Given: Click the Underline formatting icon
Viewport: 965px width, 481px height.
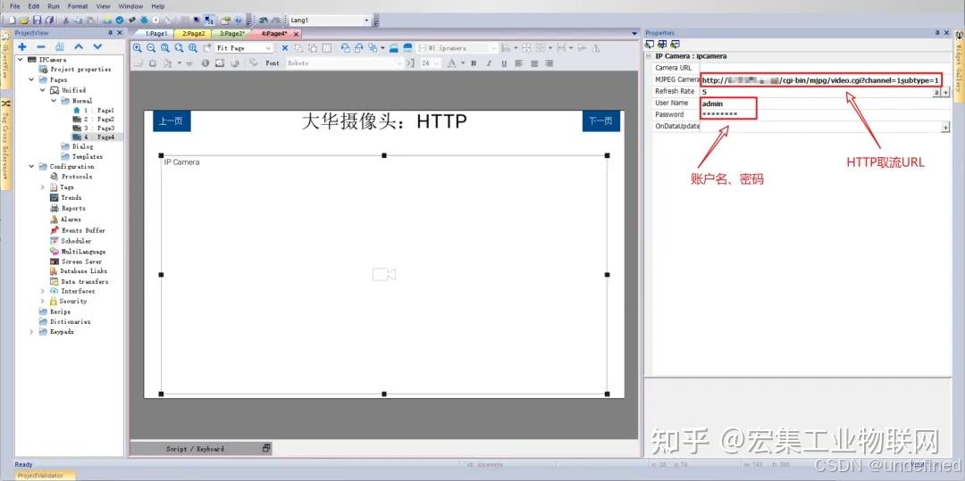Looking at the screenshot, I should point(504,63).
